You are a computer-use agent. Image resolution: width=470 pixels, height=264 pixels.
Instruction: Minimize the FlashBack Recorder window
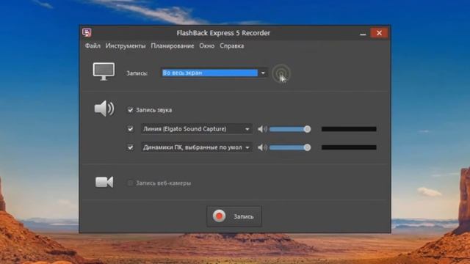click(x=363, y=33)
